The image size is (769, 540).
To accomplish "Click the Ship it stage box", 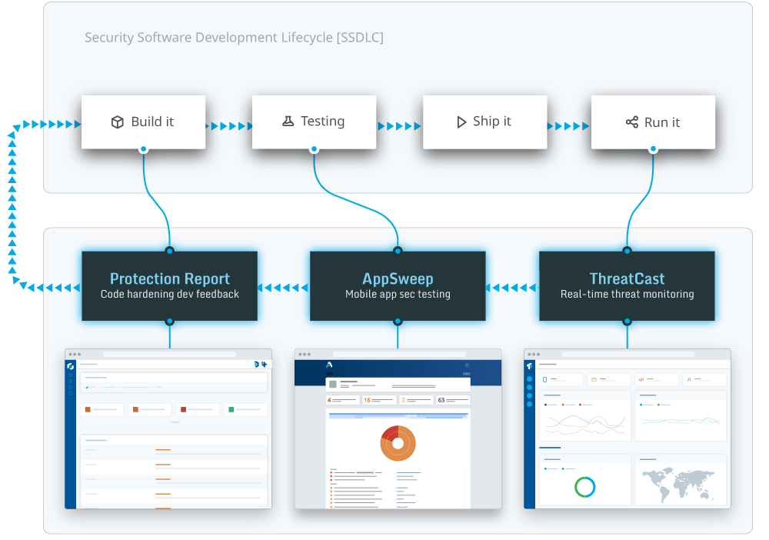I will click(484, 122).
